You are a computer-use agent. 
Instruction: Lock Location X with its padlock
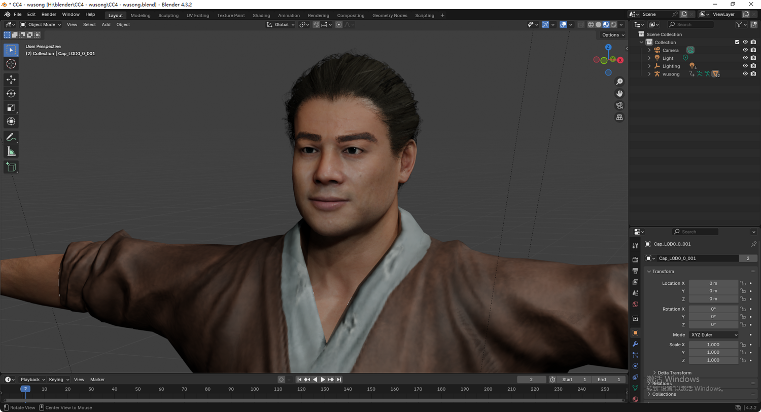pos(743,283)
